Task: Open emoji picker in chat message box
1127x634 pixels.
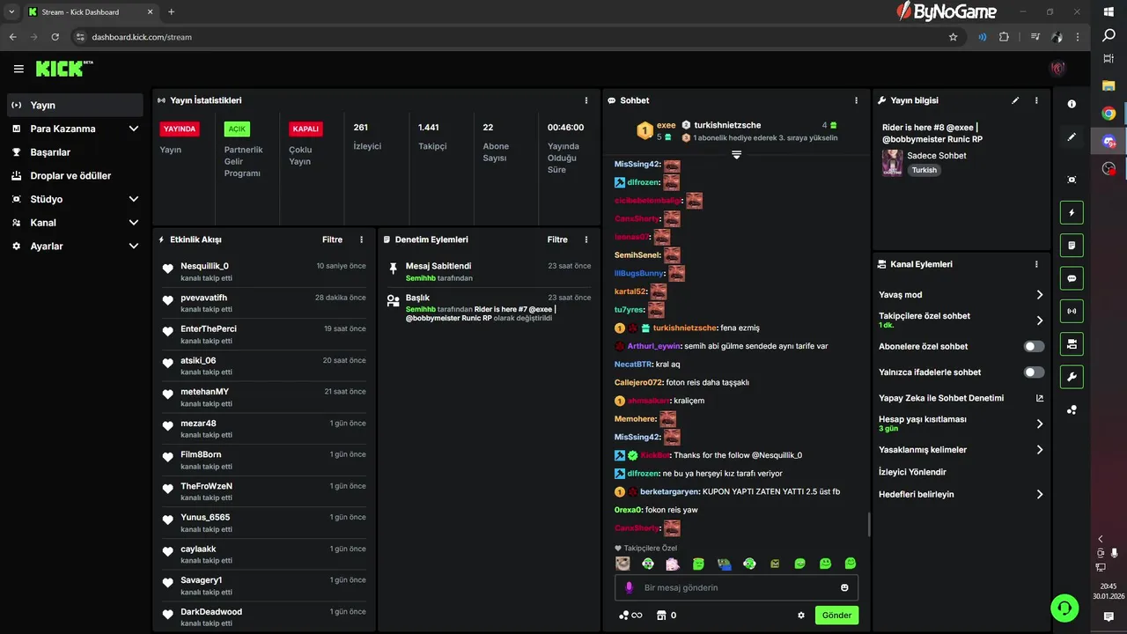Action: click(844, 587)
